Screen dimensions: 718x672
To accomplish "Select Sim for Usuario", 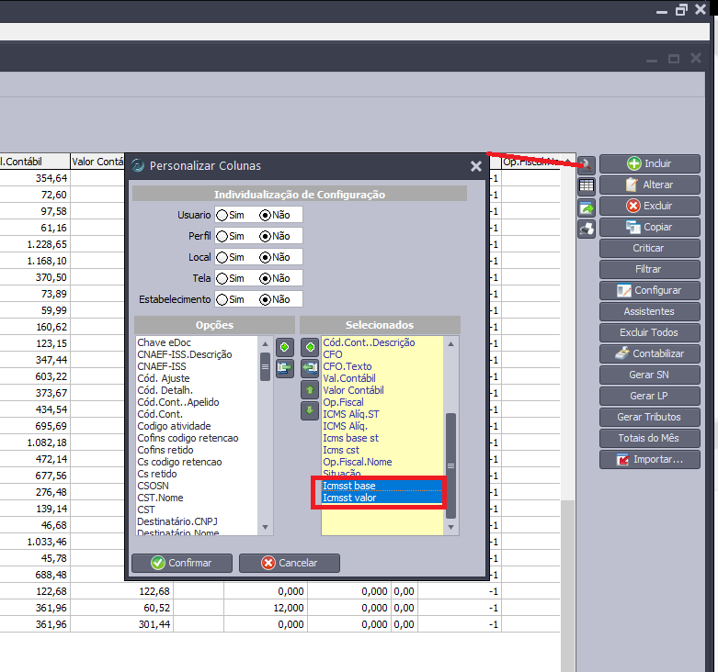I will 231,215.
